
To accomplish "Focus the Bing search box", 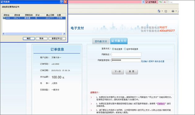I will (173, 2).
